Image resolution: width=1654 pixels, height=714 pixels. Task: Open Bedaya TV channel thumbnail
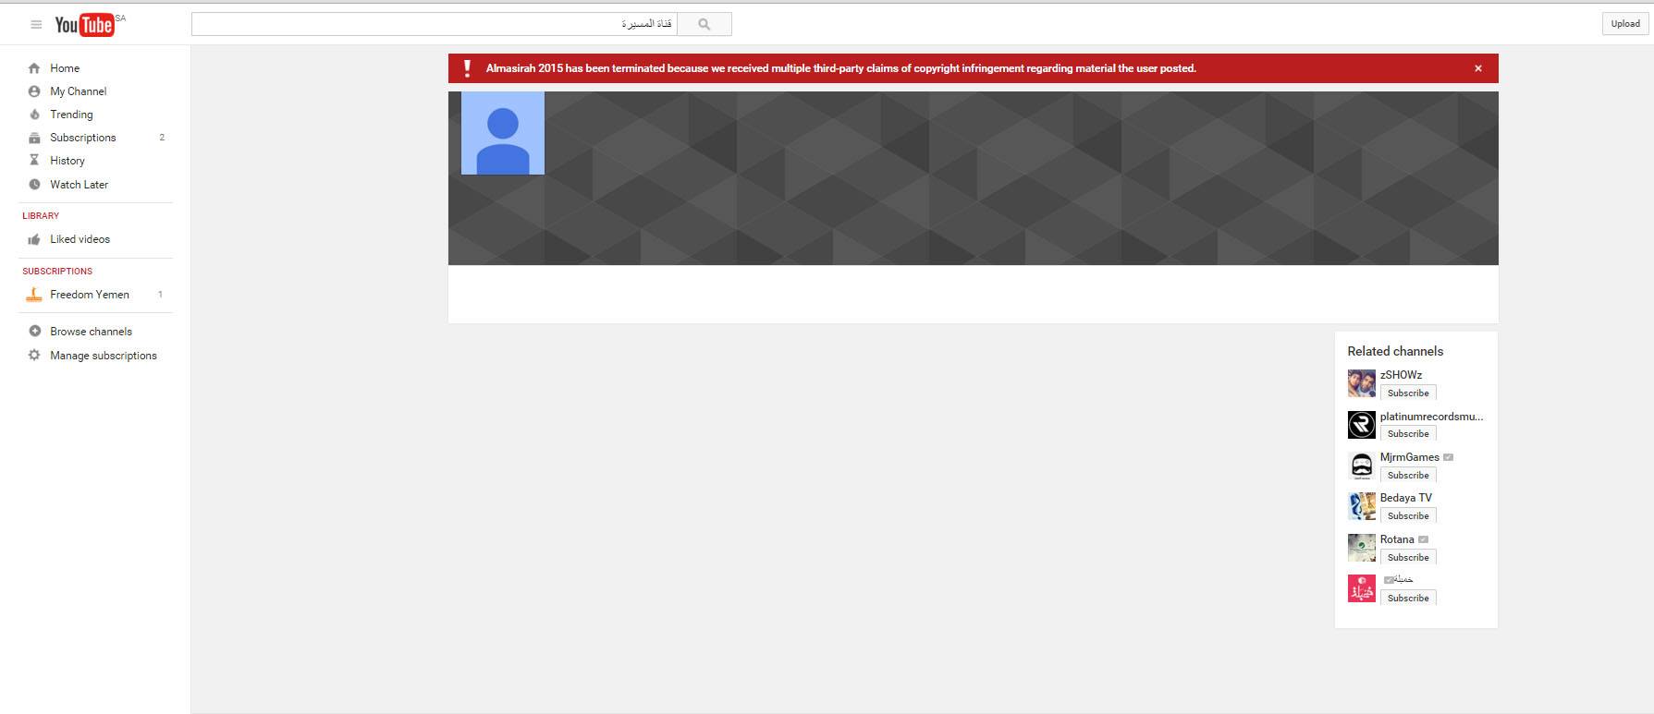[x=1361, y=506]
